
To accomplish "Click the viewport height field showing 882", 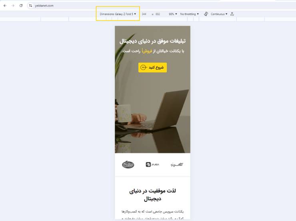I will [x=158, y=14].
